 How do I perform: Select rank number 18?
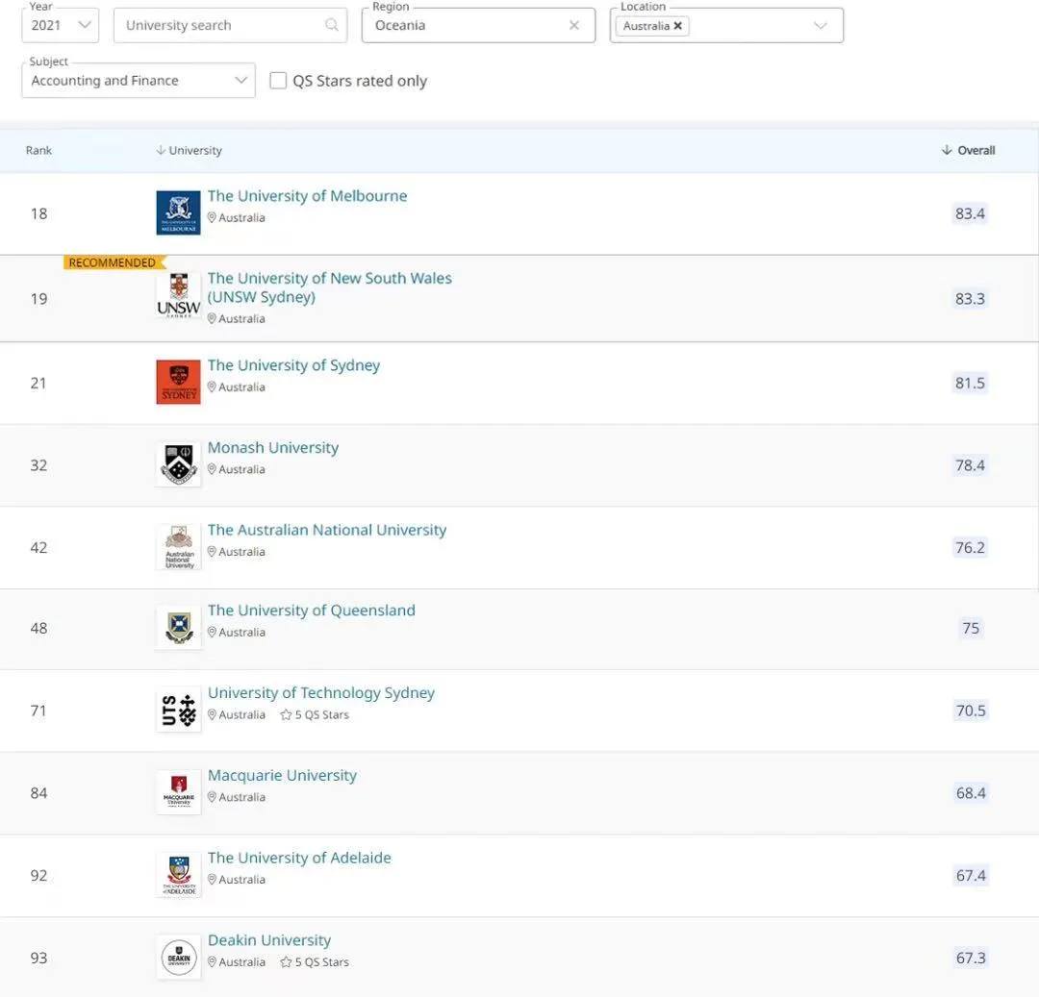(39, 213)
